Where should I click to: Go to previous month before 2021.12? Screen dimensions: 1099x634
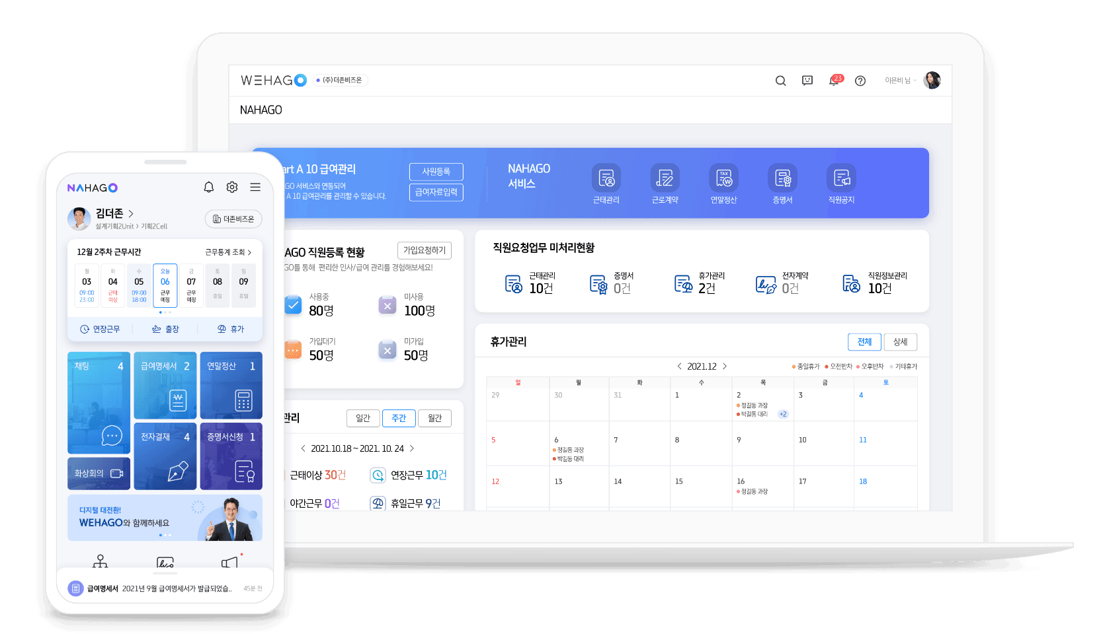pyautogui.click(x=679, y=366)
